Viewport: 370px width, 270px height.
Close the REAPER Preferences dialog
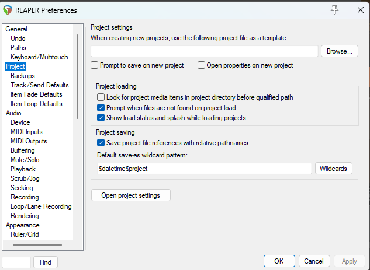click(x=361, y=10)
